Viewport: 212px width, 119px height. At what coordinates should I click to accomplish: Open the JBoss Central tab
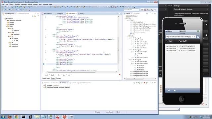coord(47,14)
